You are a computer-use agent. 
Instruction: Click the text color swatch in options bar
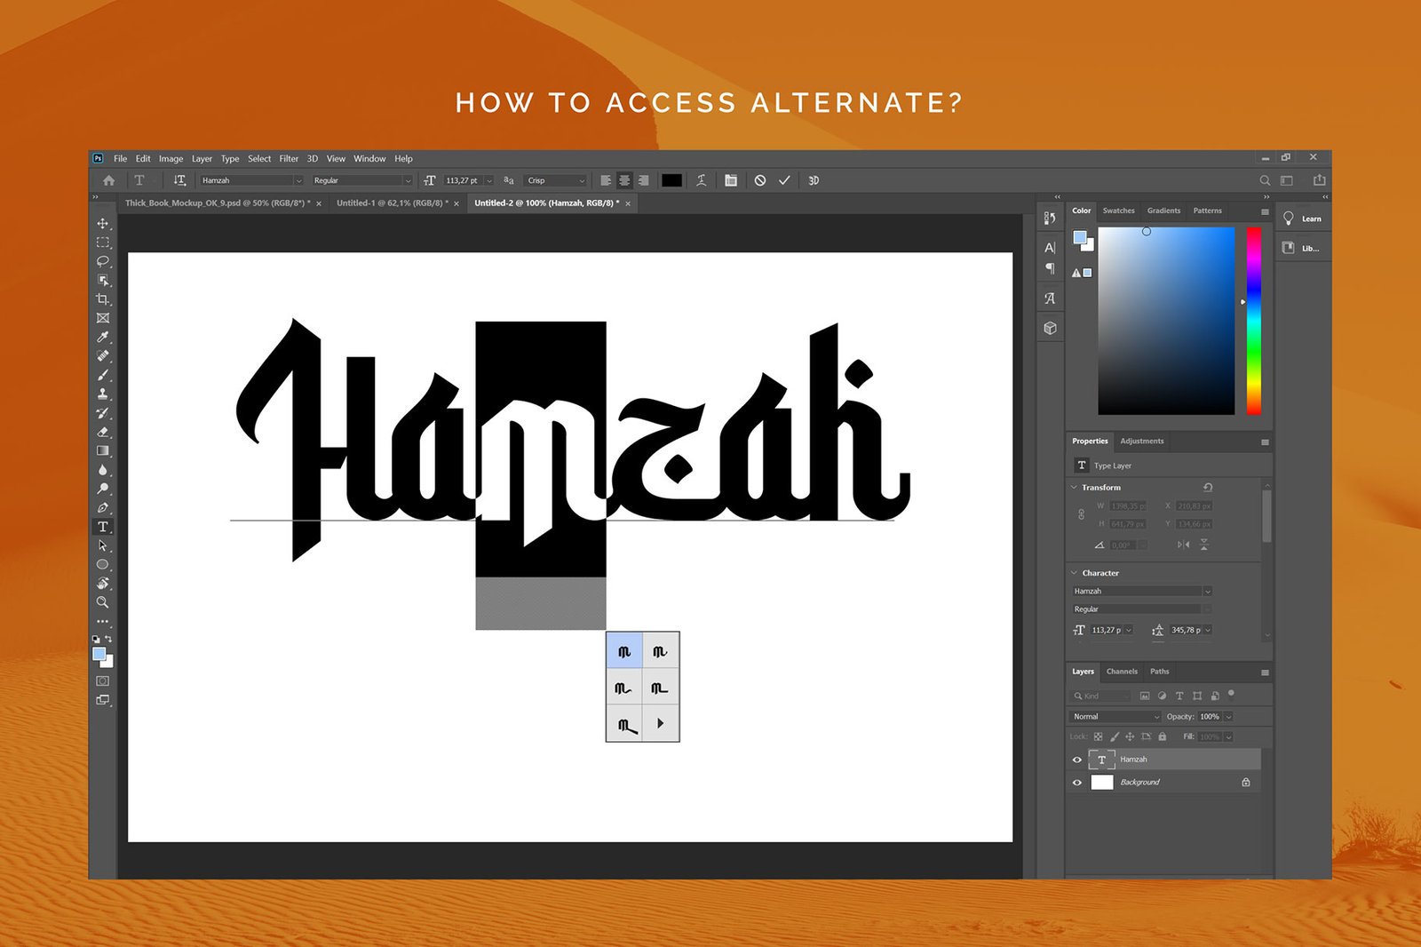click(x=671, y=180)
